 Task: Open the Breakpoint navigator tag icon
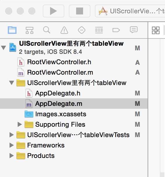[x=116, y=30]
